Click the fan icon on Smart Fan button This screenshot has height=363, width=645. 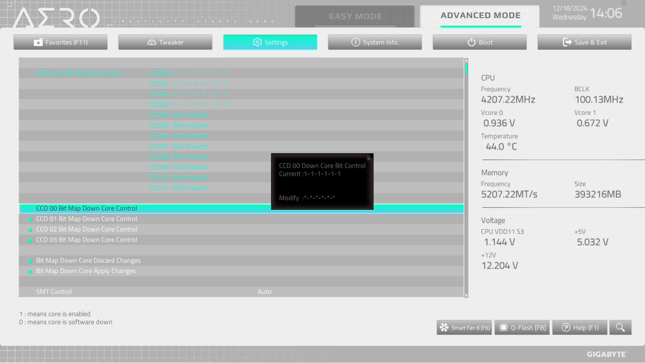[444, 328]
